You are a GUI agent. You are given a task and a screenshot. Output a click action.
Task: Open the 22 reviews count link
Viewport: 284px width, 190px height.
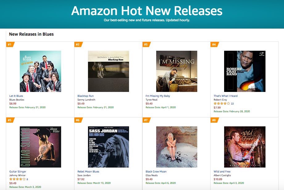tap(232, 104)
